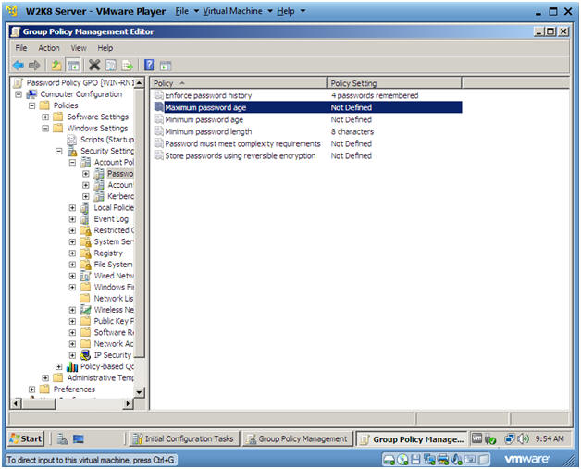
Task: Click the Security Settings tree icon
Action: click(x=72, y=151)
